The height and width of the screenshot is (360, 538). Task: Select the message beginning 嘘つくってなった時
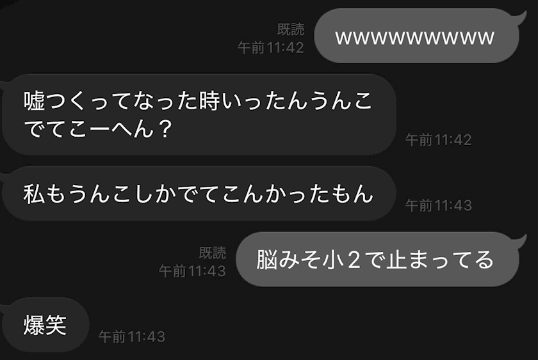coord(199,114)
